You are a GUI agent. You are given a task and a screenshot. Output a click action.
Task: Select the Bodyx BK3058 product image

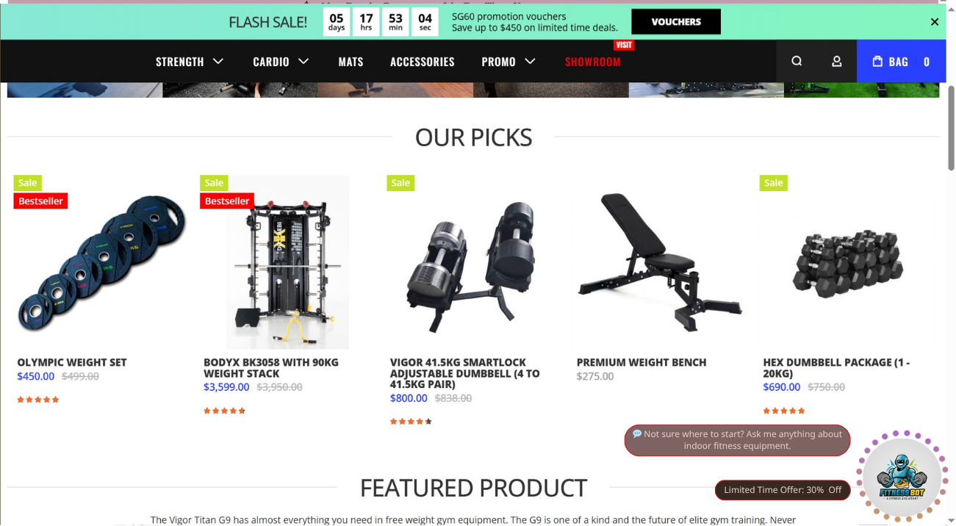287,262
